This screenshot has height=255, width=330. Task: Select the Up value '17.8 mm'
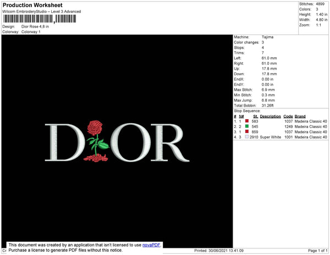point(269,69)
